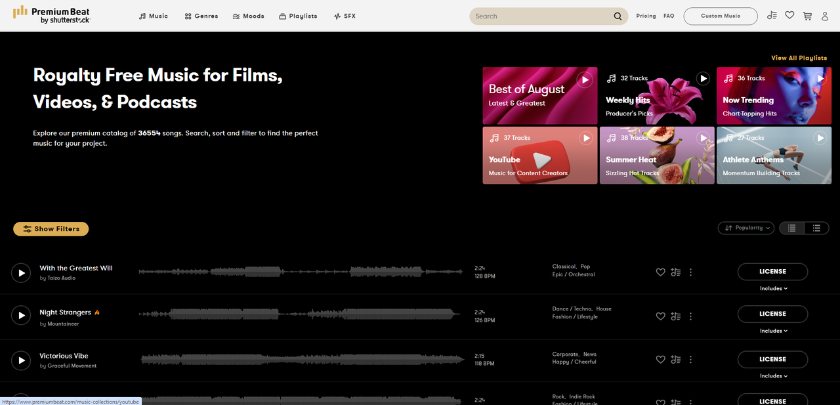
Task: Open the Popularity sort dropdown
Action: 746,228
